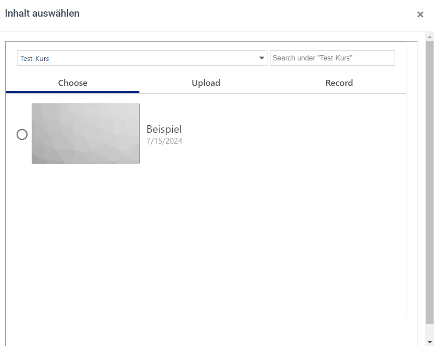Viewport: 434px width, 346px height.
Task: Select the Beispiel title text
Action: tap(164, 129)
